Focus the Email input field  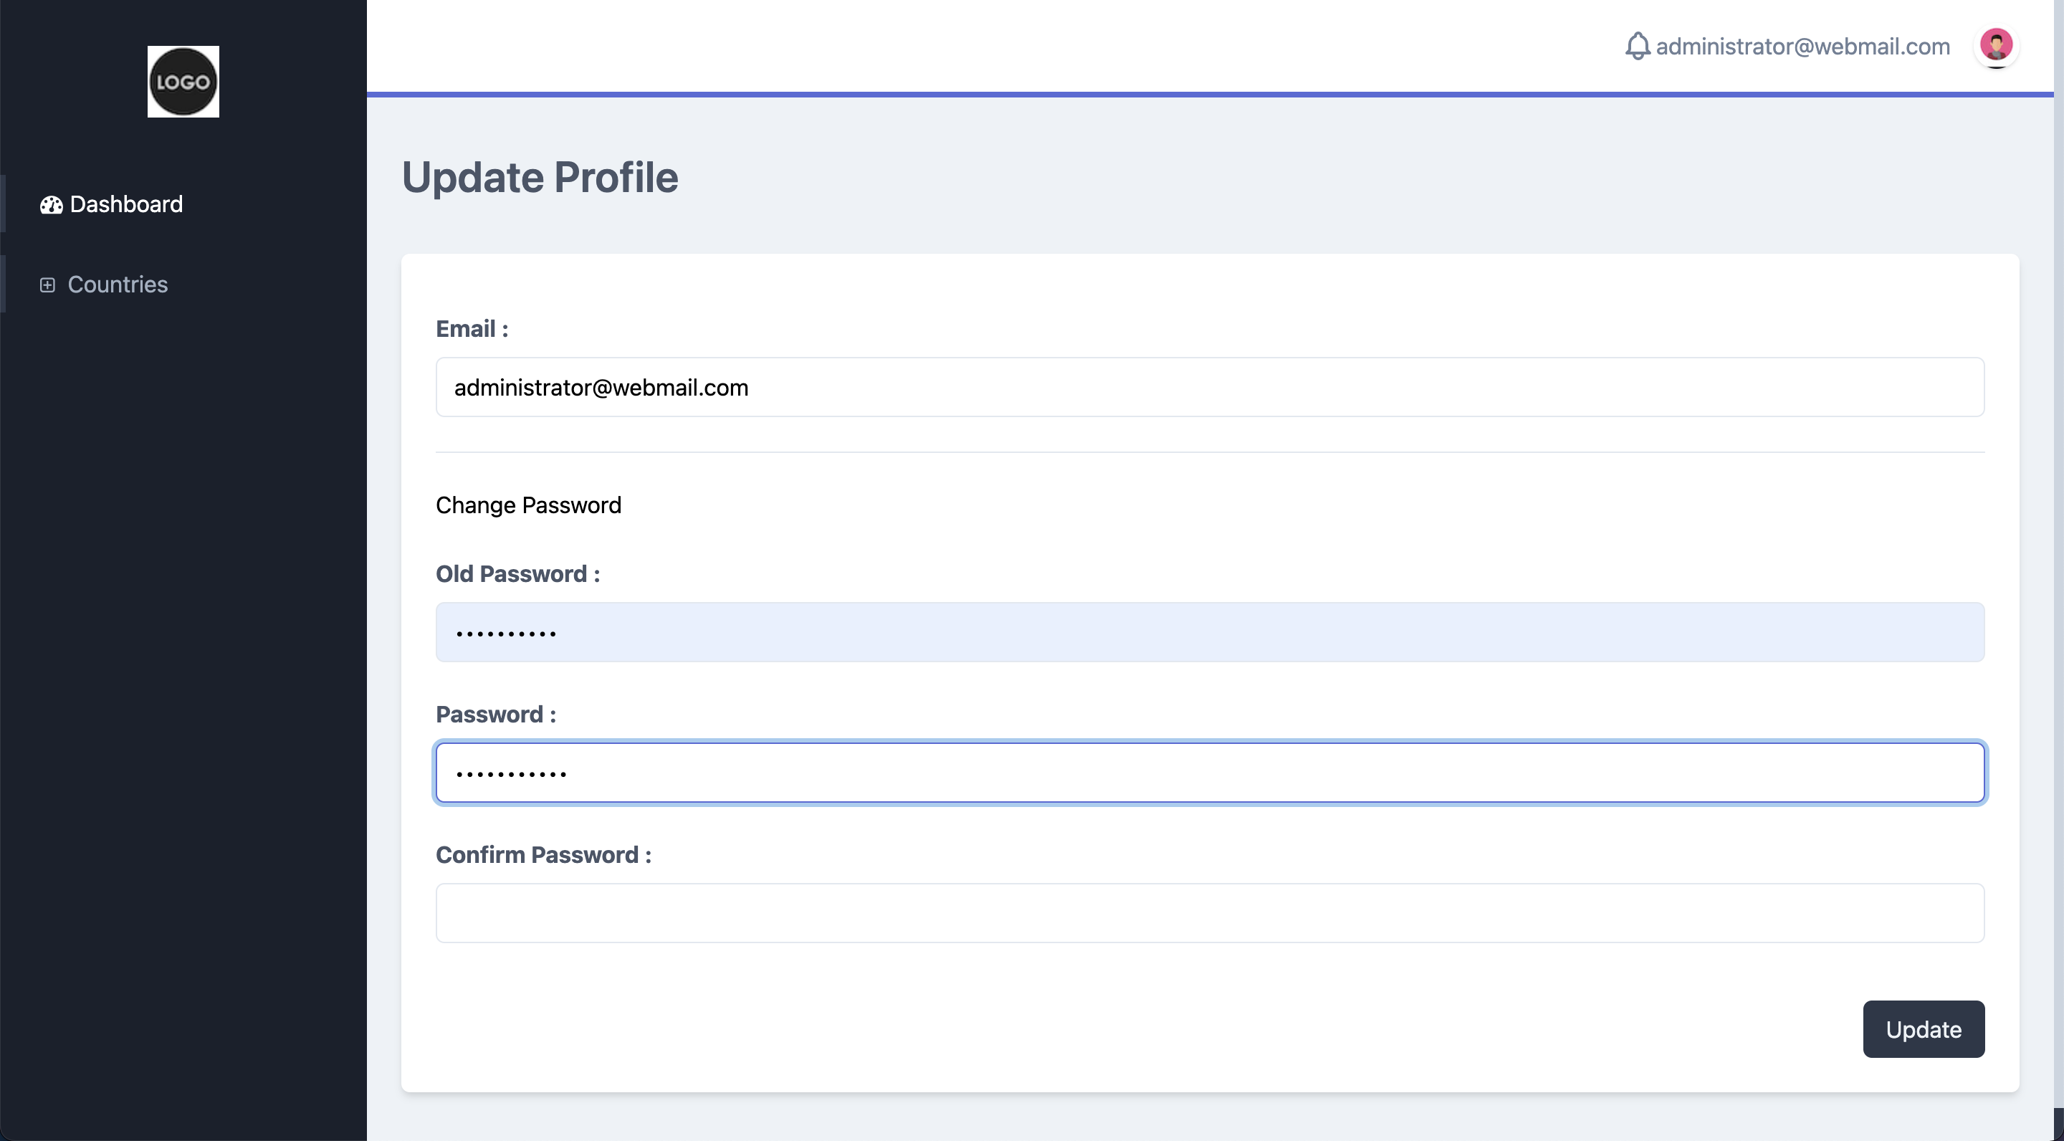click(1209, 387)
